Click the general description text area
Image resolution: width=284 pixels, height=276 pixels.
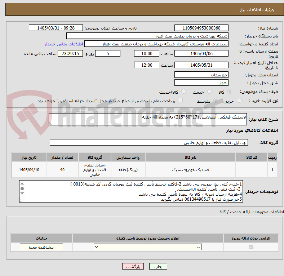[x=148, y=119]
